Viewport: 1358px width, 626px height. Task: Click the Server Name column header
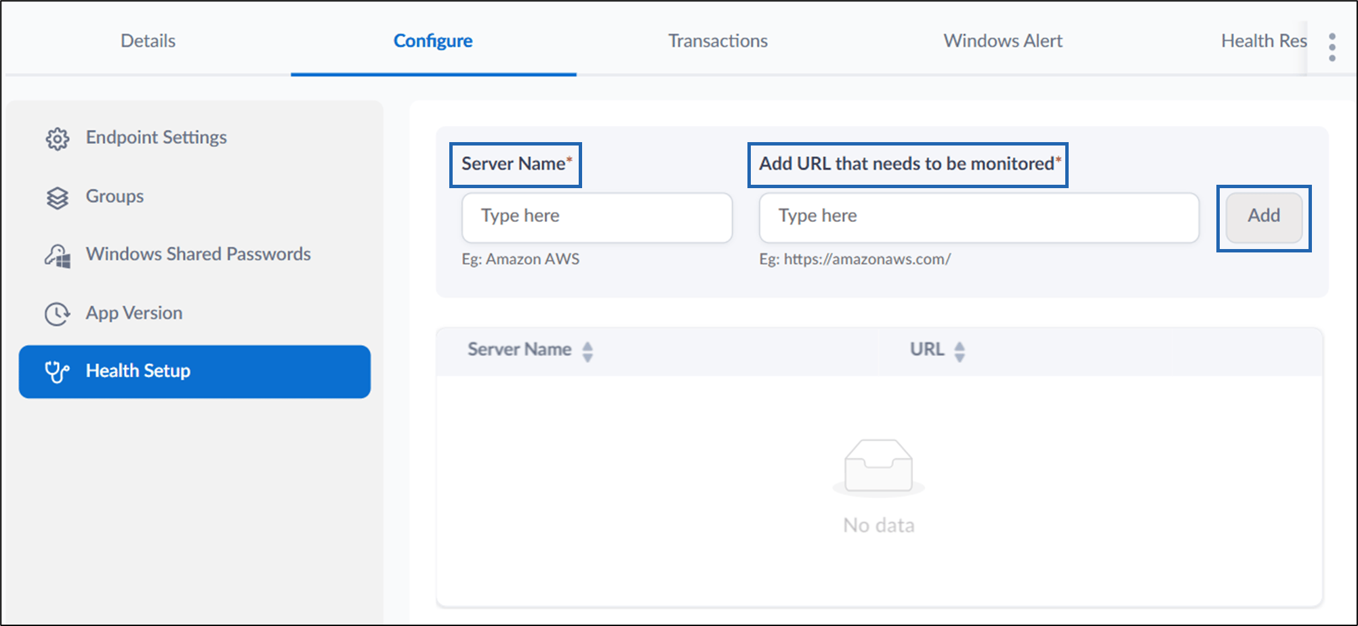[x=520, y=349]
